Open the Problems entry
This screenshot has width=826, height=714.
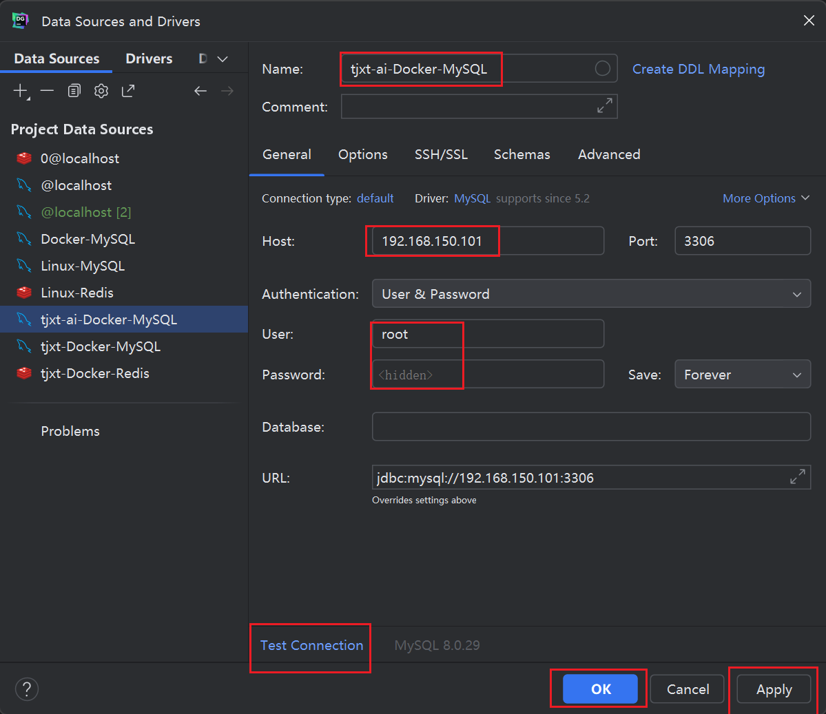pos(70,431)
